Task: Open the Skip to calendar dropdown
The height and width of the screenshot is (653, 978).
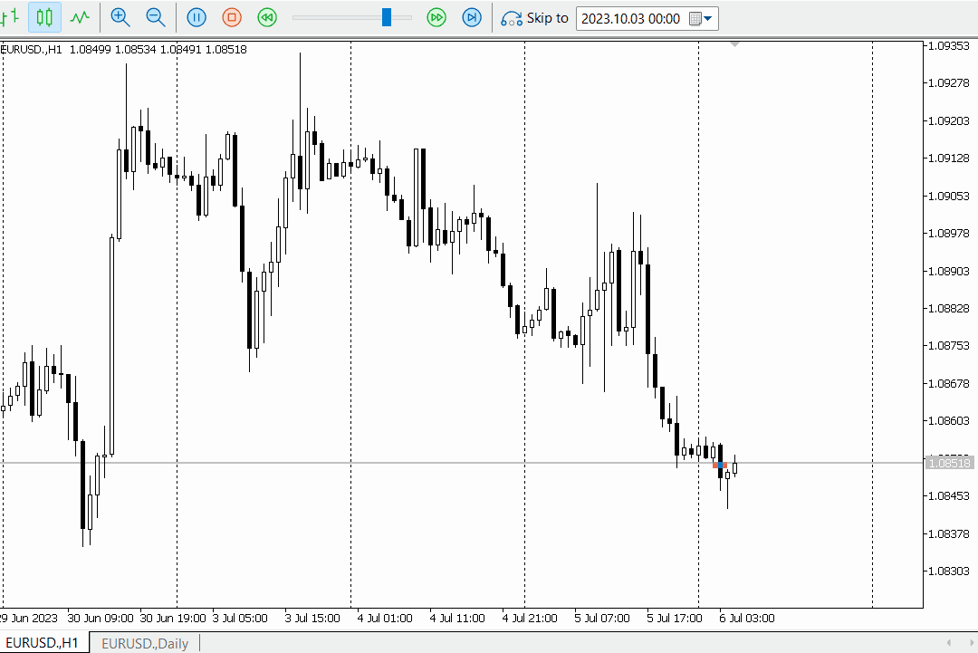Action: 702,19
